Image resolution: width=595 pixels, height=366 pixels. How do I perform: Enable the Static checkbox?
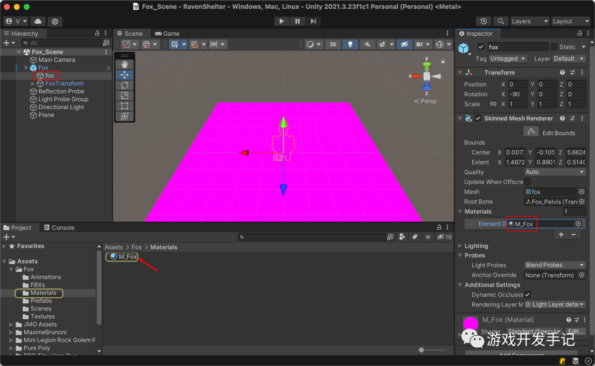pos(554,47)
